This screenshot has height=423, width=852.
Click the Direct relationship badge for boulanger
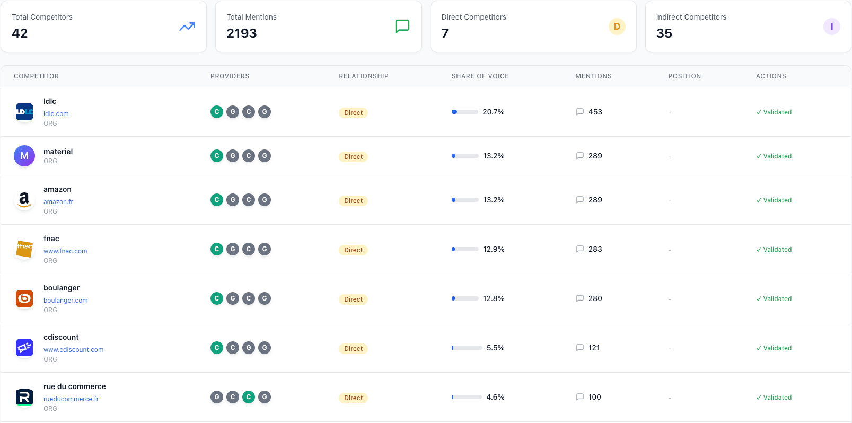tap(353, 299)
